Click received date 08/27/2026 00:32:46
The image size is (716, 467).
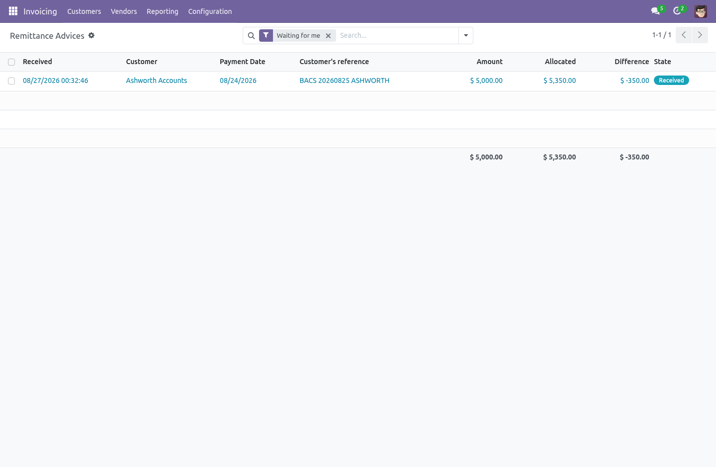(56, 80)
